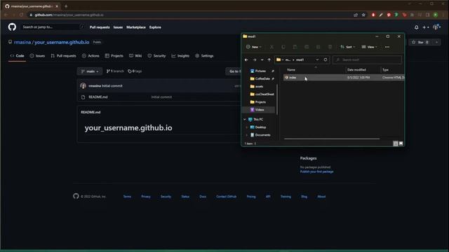
Task: Open New dropdown in File Explorer
Action: pyautogui.click(x=254, y=47)
